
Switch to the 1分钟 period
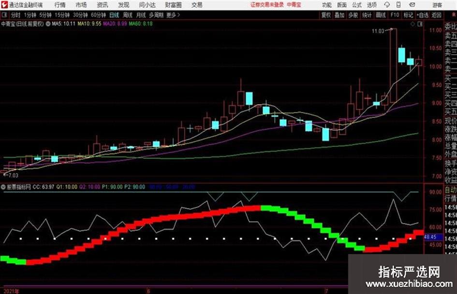point(29,15)
